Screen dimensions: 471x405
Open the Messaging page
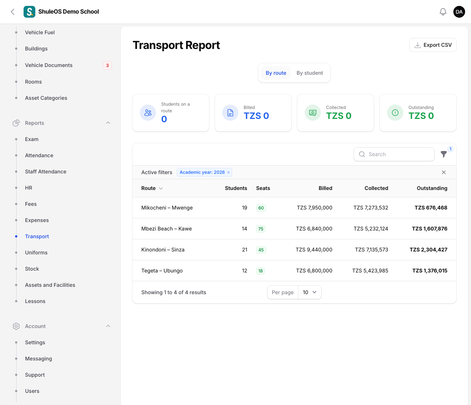coord(38,359)
